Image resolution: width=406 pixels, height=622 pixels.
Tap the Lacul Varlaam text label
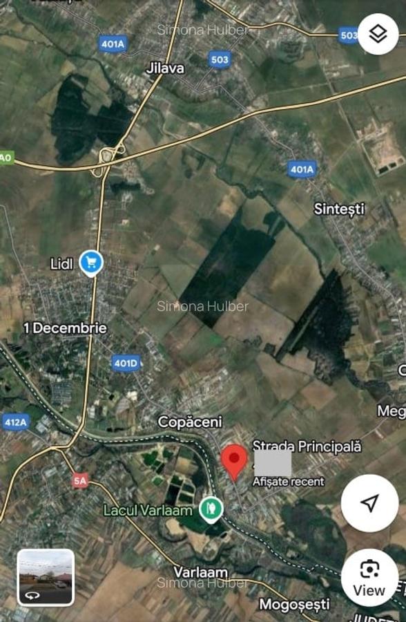[148, 510]
